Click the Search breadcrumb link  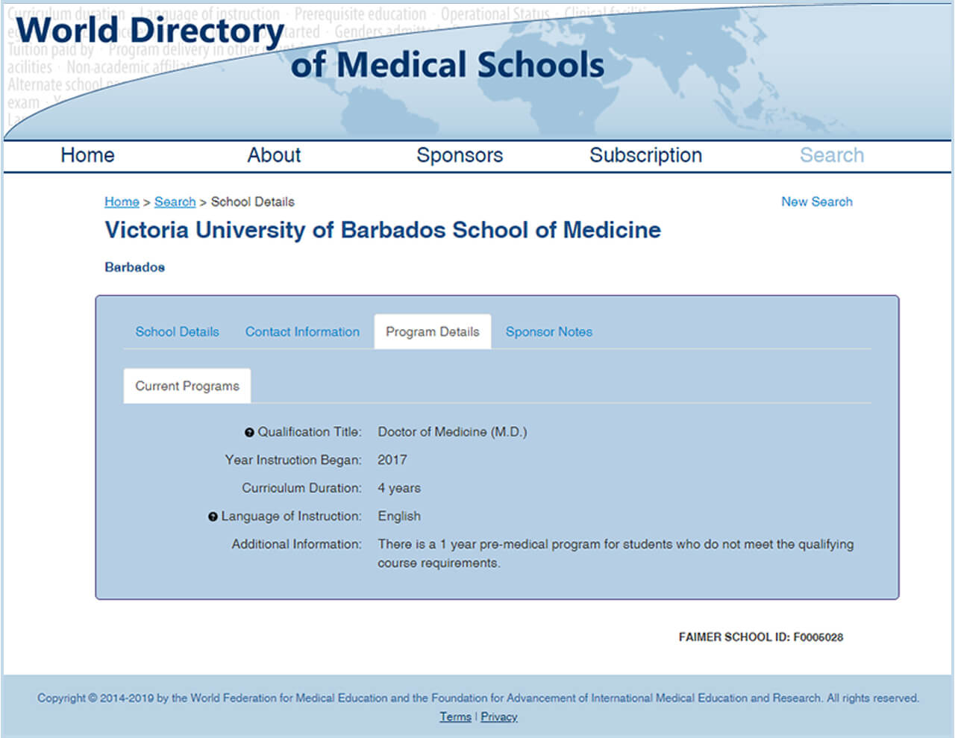(175, 201)
